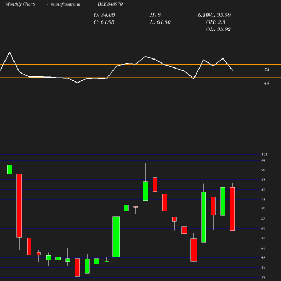This screenshot has height=281, width=281.
Task: Click the 'OH: 2.5' value
Action: point(216,22)
